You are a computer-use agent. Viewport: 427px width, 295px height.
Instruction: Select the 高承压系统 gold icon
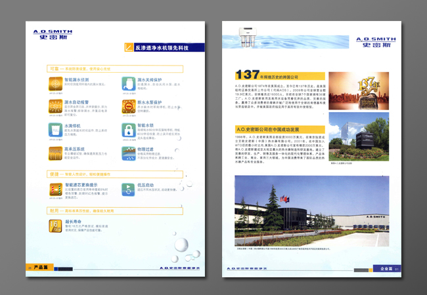[x=56, y=153]
